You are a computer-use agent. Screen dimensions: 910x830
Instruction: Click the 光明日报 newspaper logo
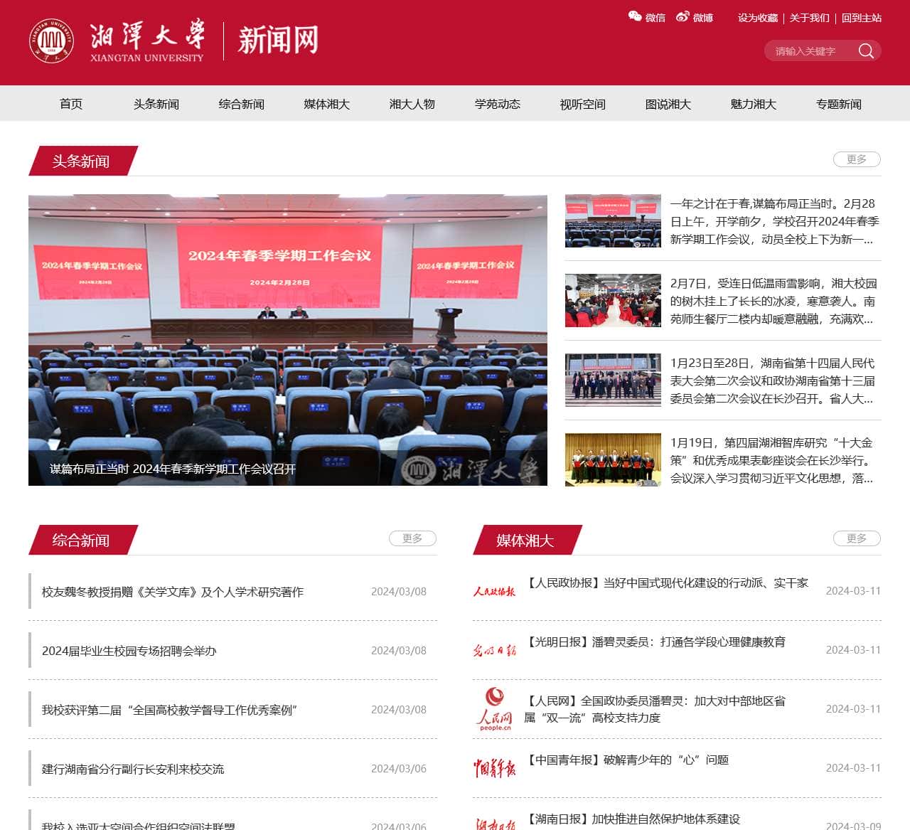click(x=495, y=650)
